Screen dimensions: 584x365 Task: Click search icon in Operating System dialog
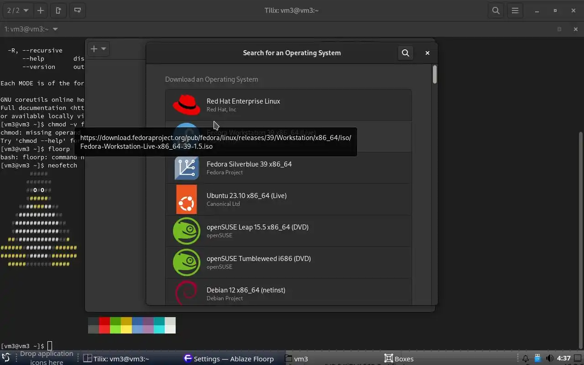(405, 53)
